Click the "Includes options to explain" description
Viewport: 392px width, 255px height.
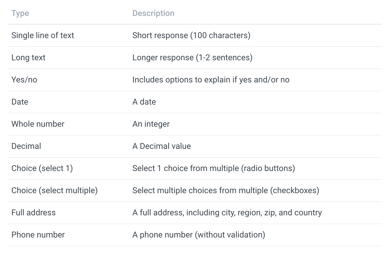pyautogui.click(x=211, y=80)
